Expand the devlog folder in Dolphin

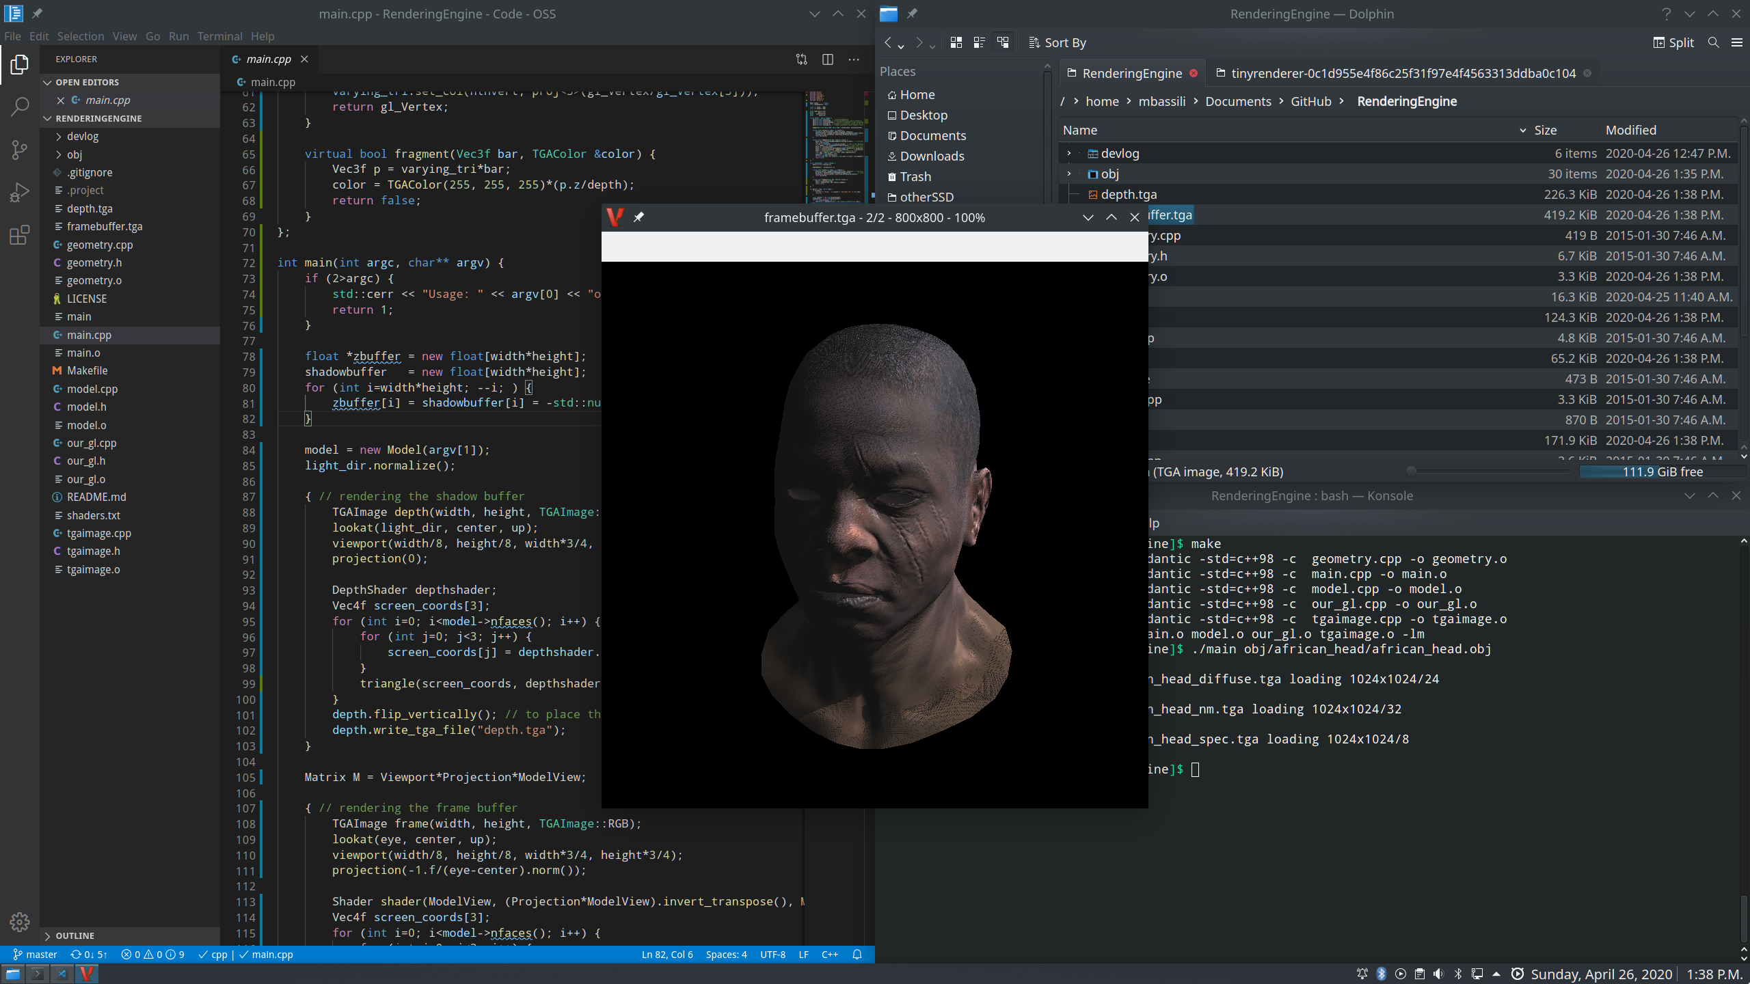1069,153
